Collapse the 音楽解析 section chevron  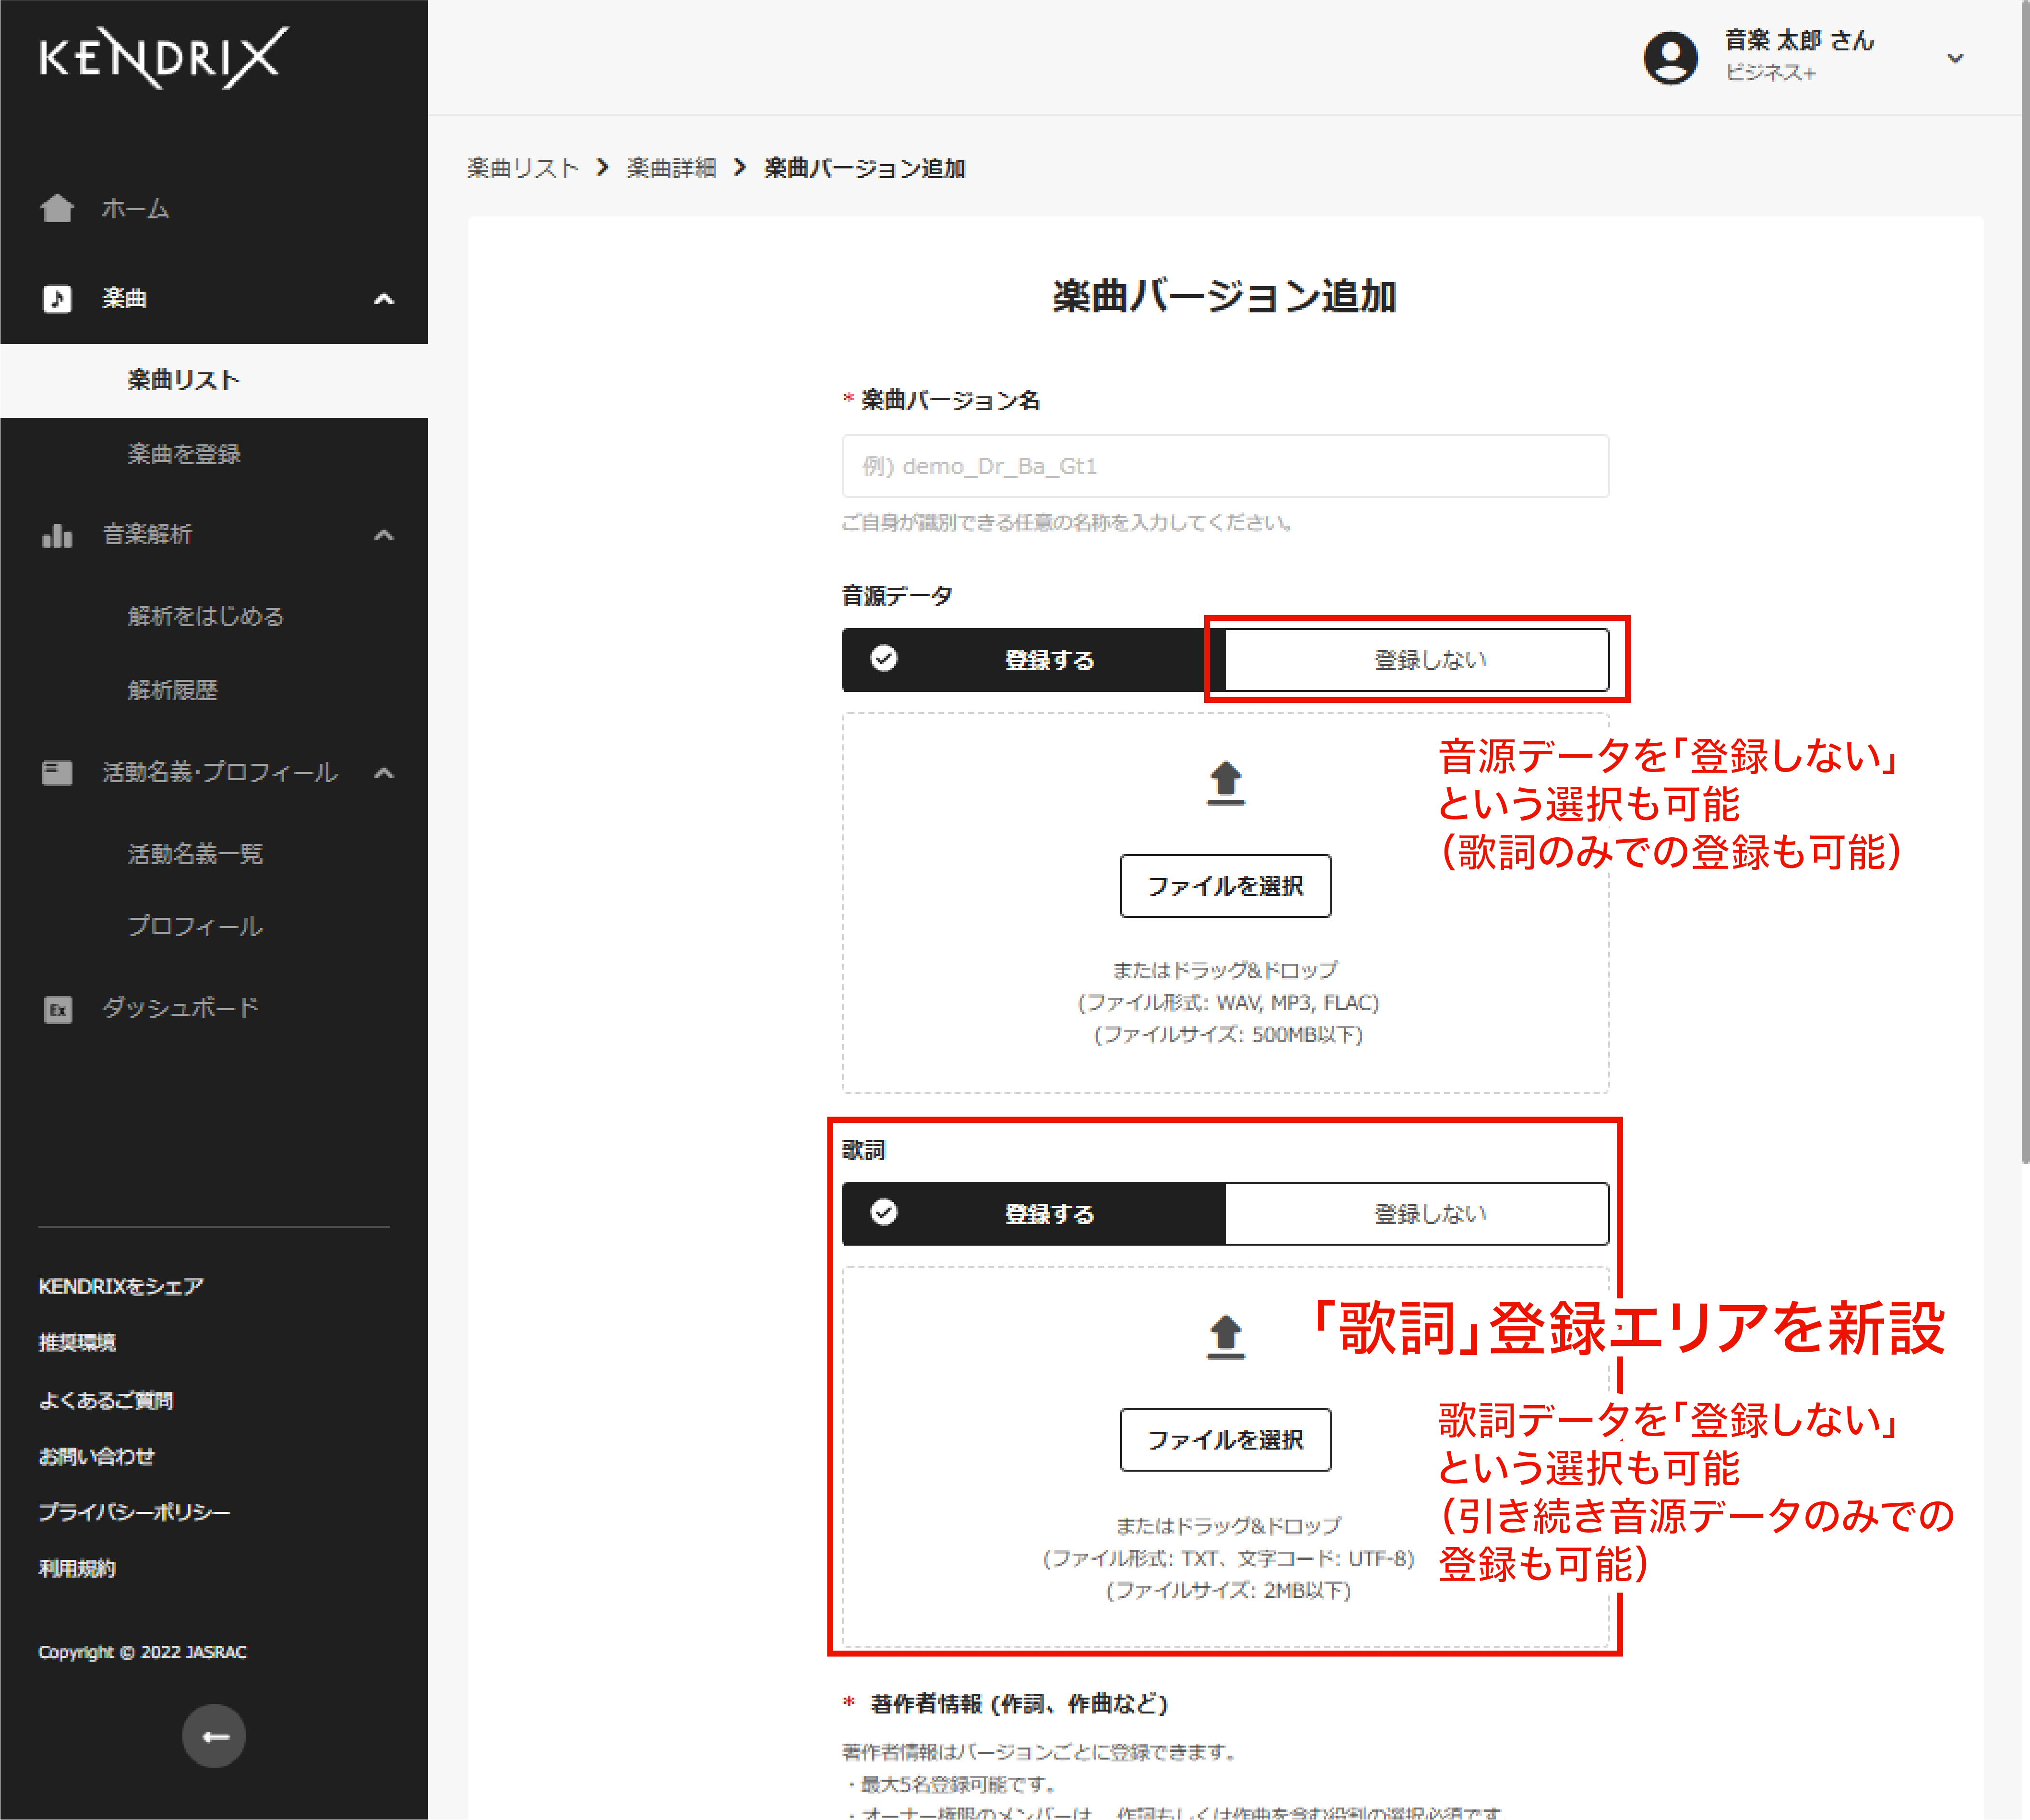point(384,535)
